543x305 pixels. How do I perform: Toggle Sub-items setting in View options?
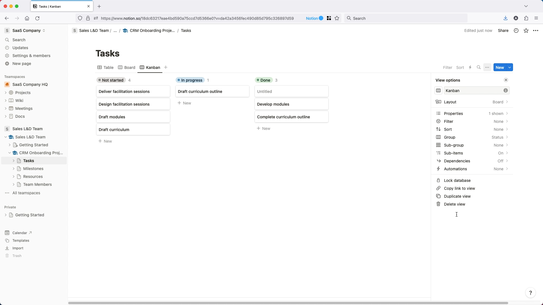click(472, 153)
